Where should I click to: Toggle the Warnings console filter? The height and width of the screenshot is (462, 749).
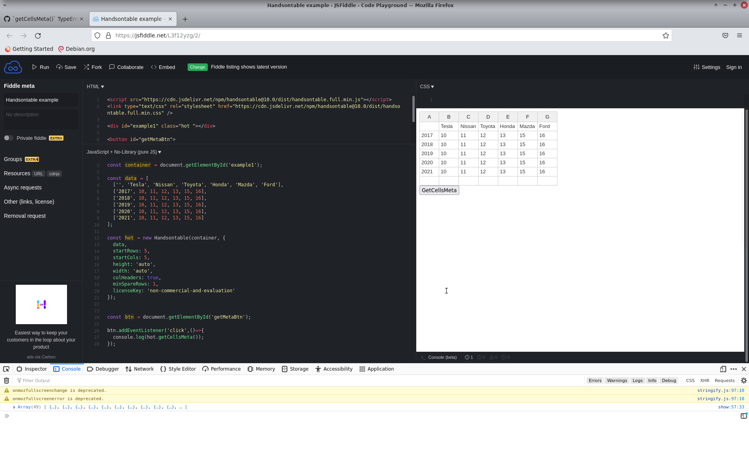coord(617,380)
